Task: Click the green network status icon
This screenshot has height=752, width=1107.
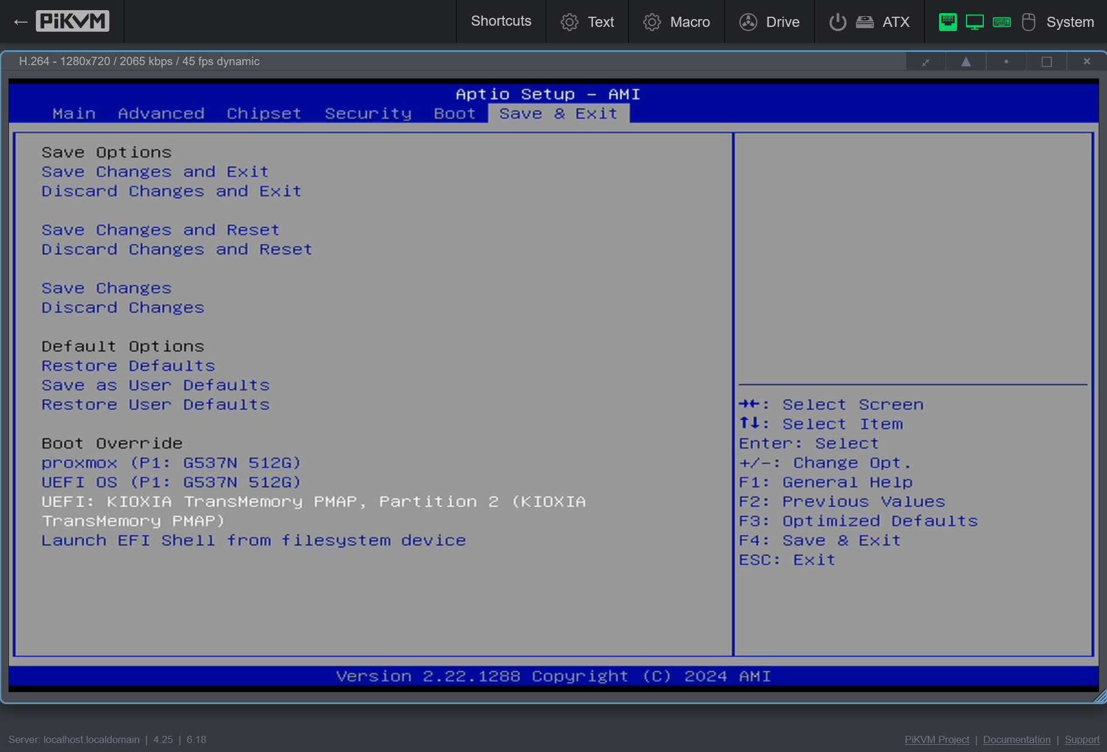Action: tap(947, 22)
